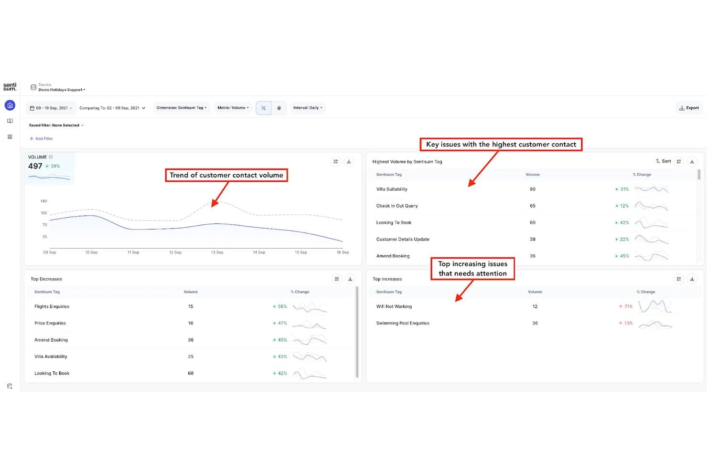The width and height of the screenshot is (707, 471).
Task: Open options icon on Top Increases card
Action: [x=679, y=279]
